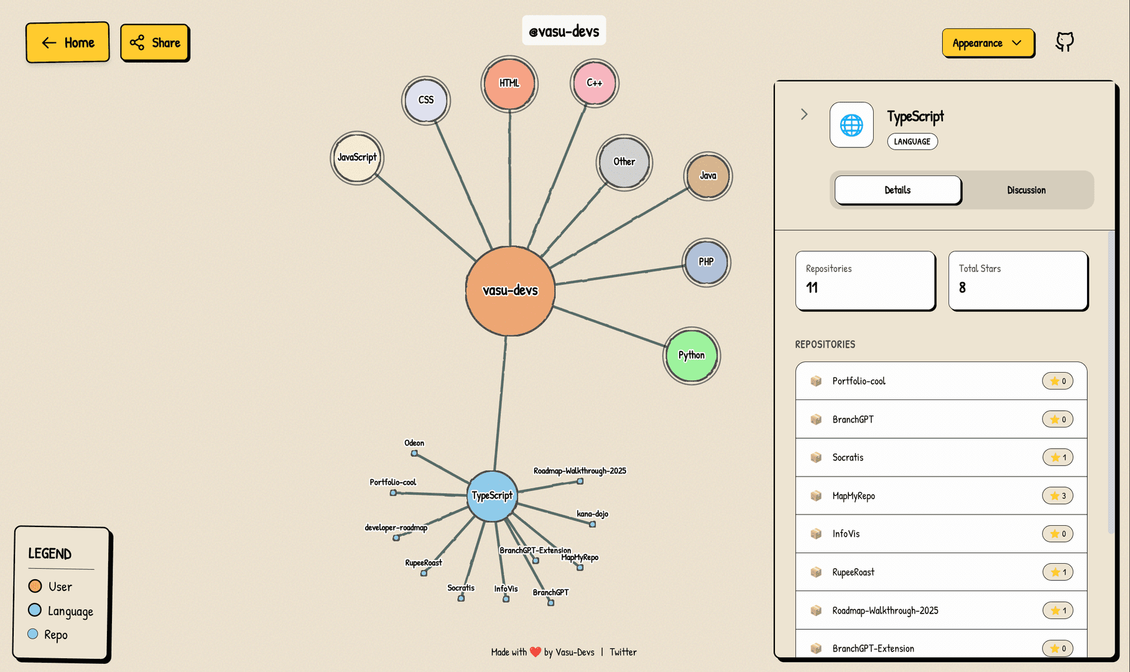Select the Details tab
The height and width of the screenshot is (672, 1130).
(x=897, y=190)
